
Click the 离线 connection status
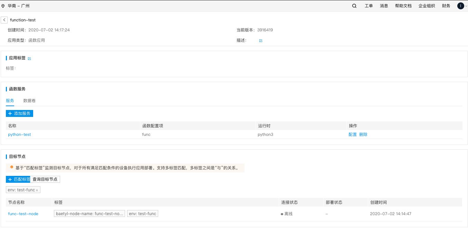tap(287, 214)
